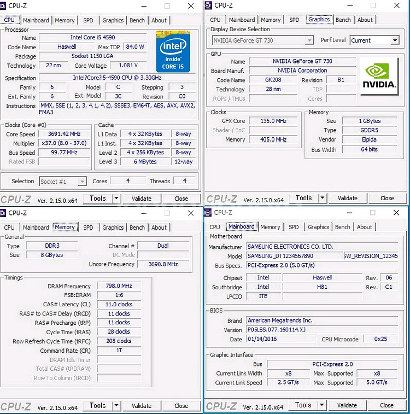The image size is (410, 414).
Task: Switch to Memory tab in CPU window
Action: click(65, 20)
